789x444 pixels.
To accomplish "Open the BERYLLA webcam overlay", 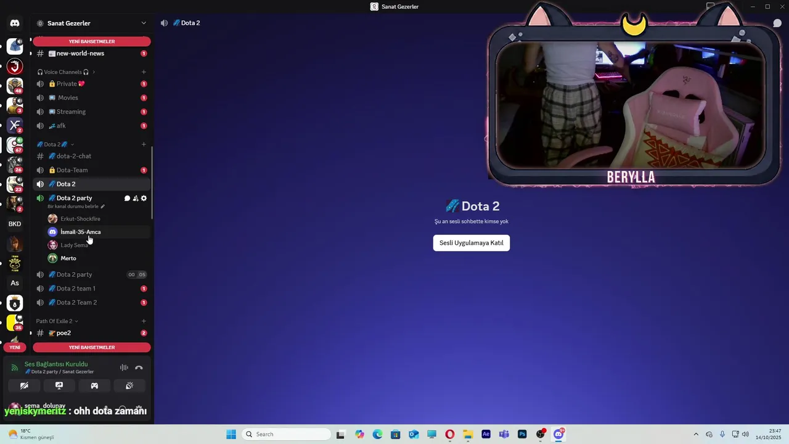I will click(633, 95).
